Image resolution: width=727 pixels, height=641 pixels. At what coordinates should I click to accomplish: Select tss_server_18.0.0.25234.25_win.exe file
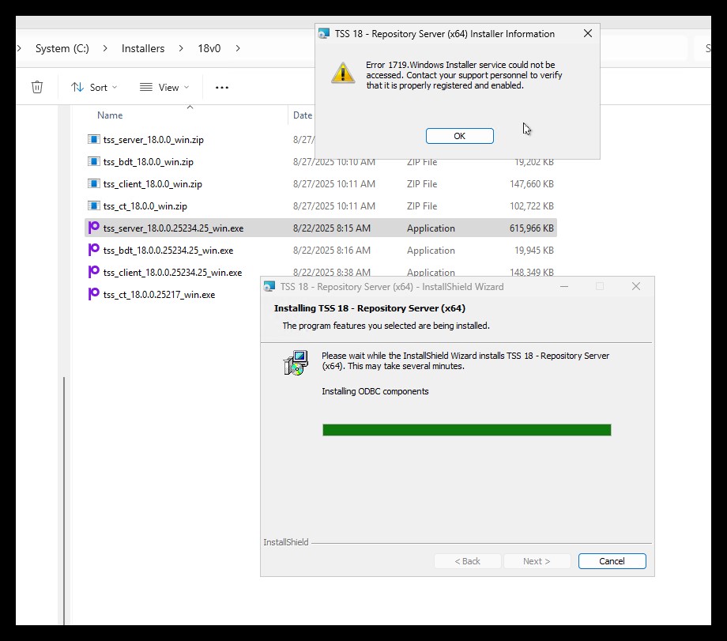[173, 228]
